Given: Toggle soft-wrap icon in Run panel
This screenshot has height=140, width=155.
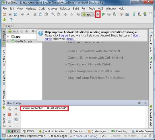Looking at the screenshot, I should click(16, 120).
